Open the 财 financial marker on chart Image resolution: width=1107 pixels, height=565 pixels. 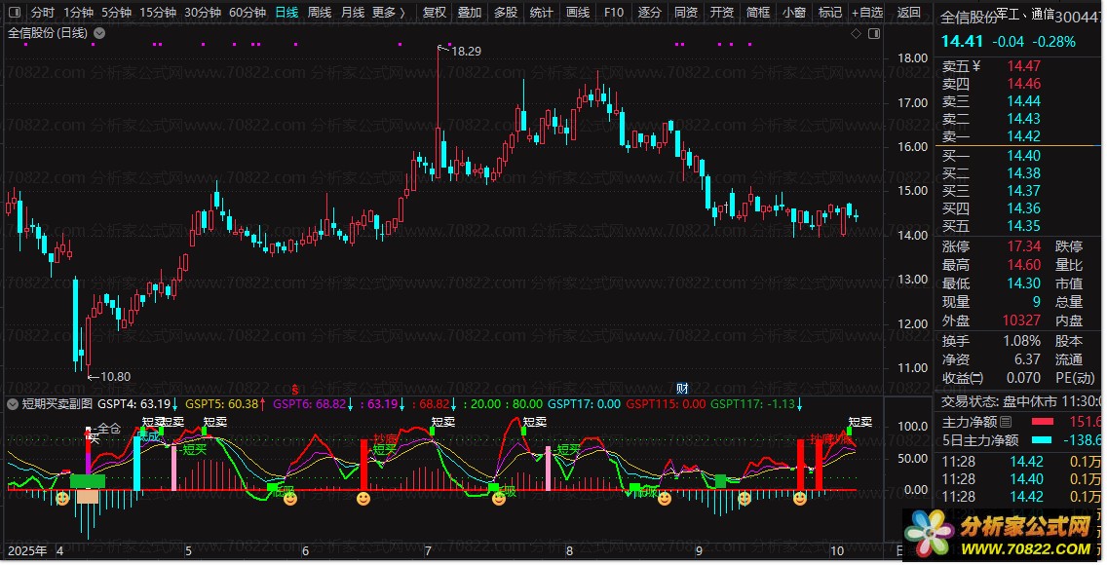(682, 389)
